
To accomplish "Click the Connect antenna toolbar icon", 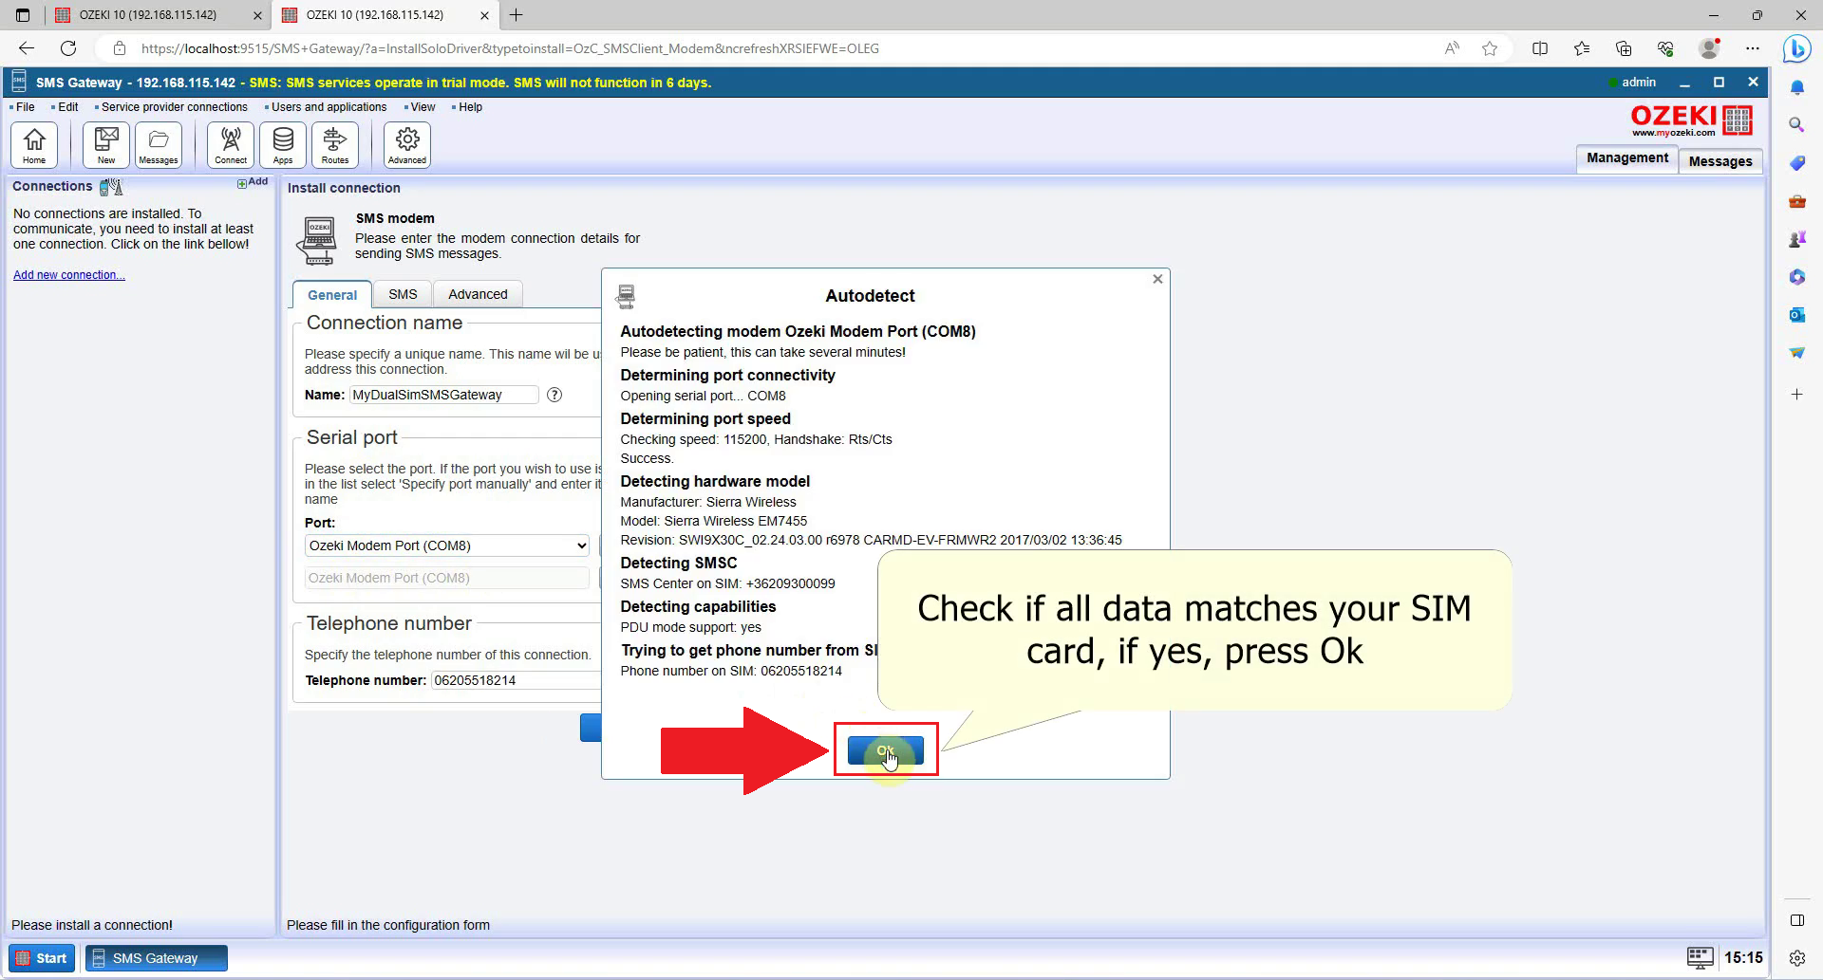I will click(231, 145).
